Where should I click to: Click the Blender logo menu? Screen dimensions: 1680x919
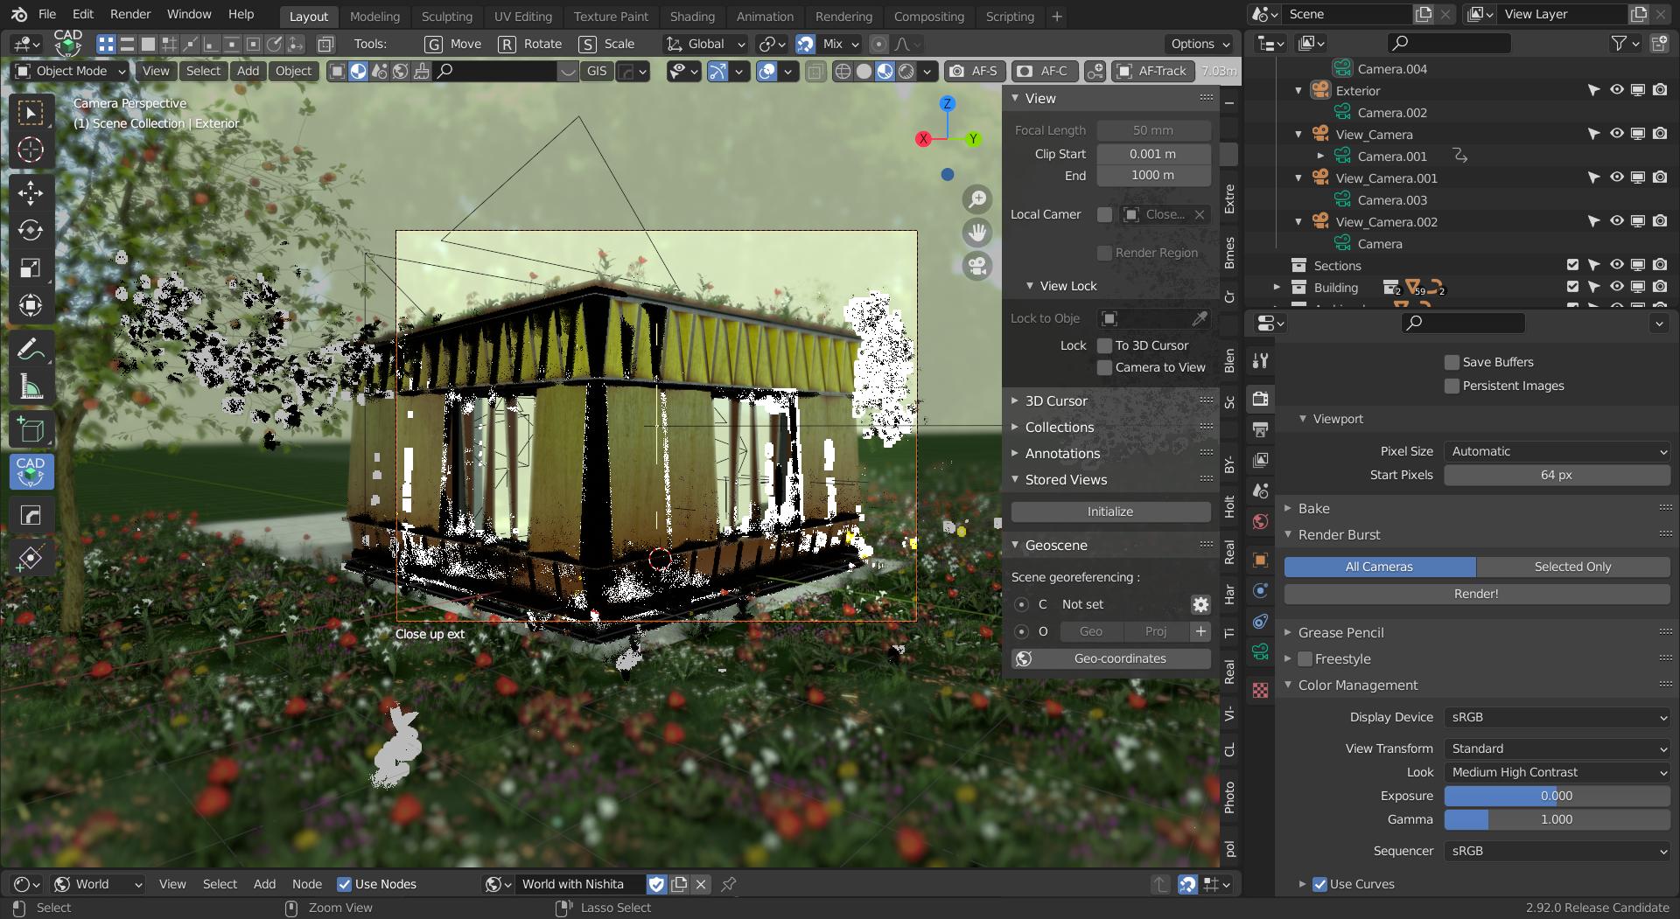[x=18, y=15]
